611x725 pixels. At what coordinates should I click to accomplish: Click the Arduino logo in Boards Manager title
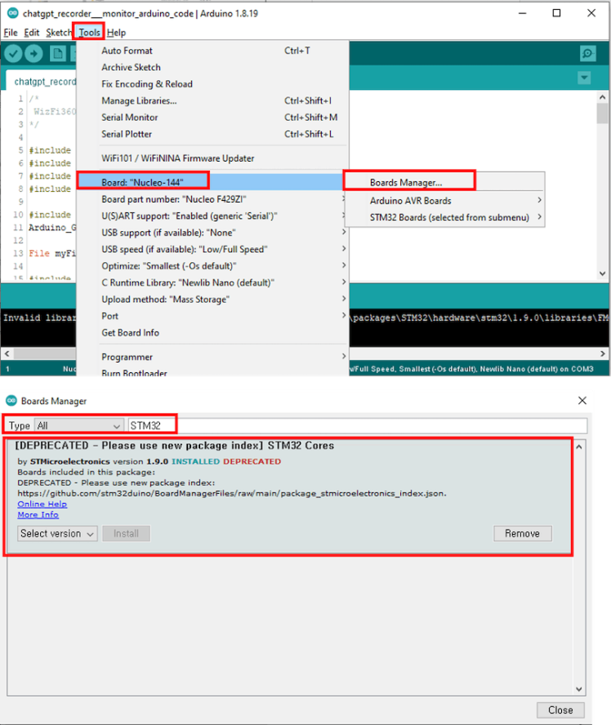(11, 400)
